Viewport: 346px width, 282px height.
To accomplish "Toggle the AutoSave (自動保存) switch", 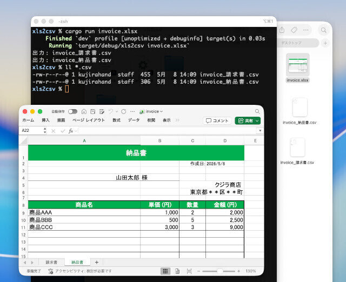I will tap(72, 112).
